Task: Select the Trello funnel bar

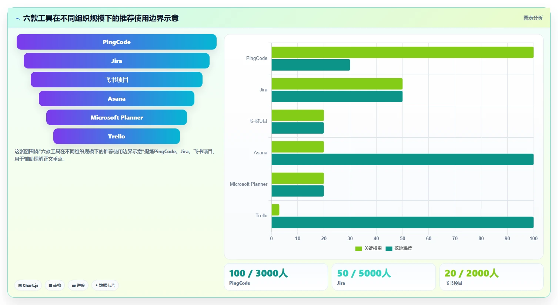Action: 117,136
